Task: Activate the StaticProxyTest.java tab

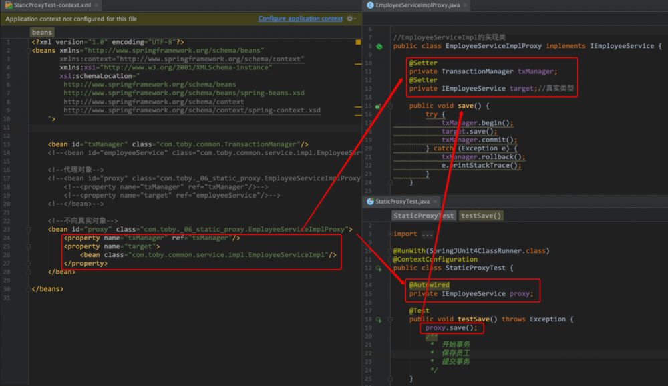Action: 401,201
